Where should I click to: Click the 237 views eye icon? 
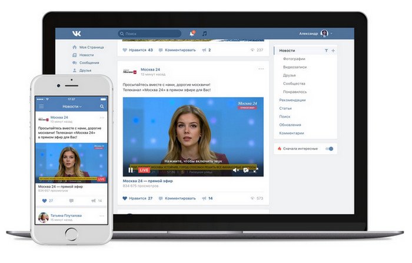pos(252,50)
